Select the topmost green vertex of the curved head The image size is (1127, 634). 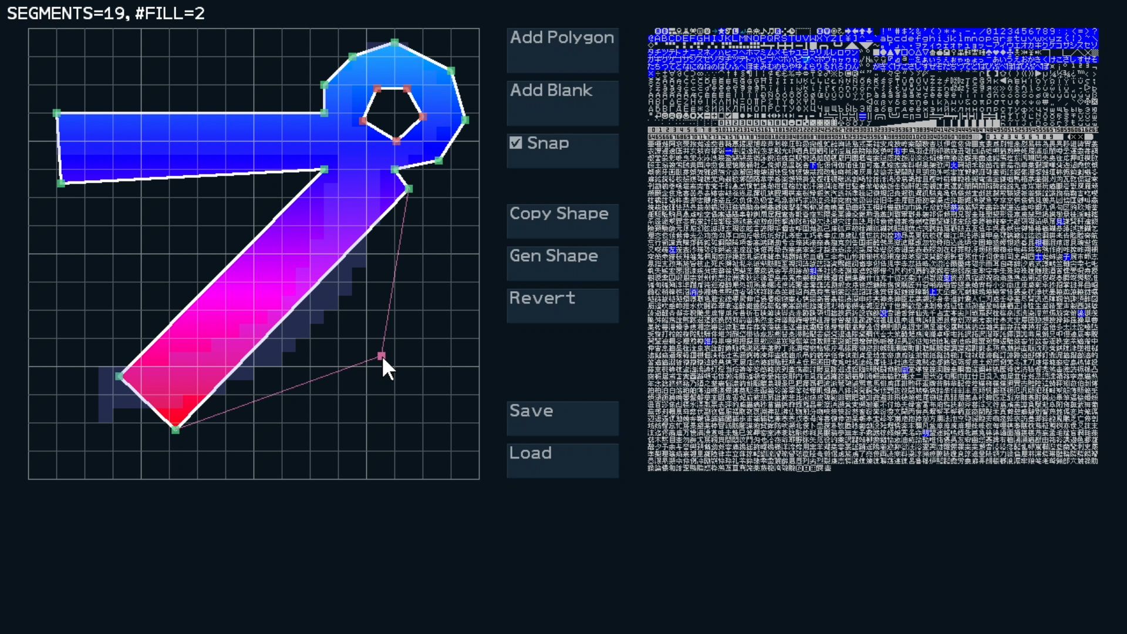[x=394, y=42]
